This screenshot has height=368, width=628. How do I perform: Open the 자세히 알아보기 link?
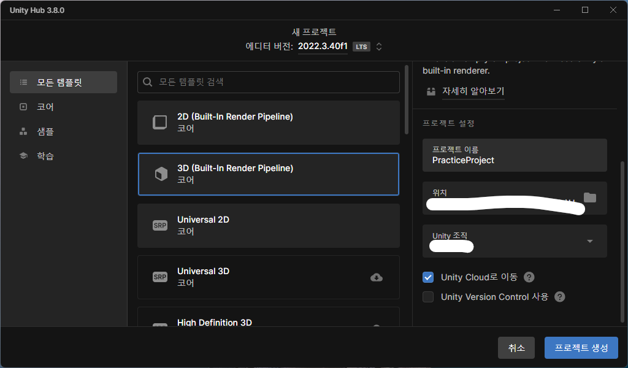point(473,91)
